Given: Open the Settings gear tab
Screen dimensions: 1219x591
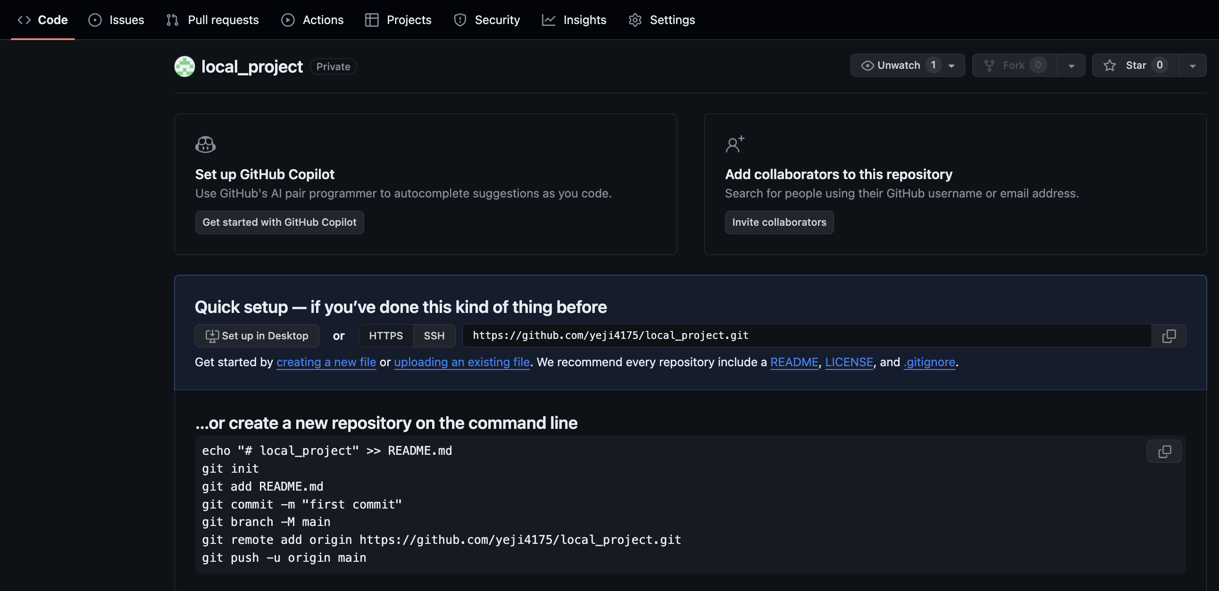Looking at the screenshot, I should 661,20.
